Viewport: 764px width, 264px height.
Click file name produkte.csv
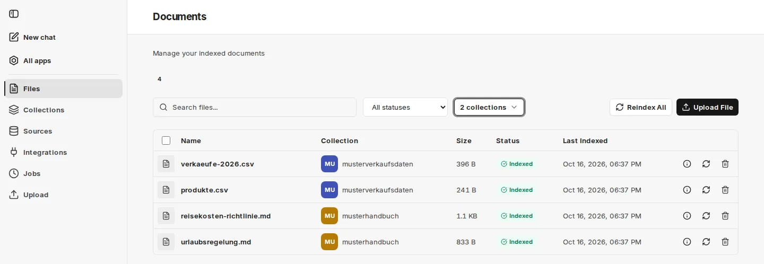pyautogui.click(x=204, y=190)
